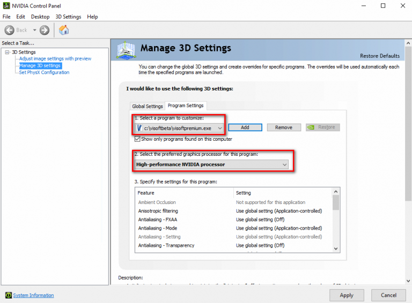Minimize the NVIDIA Control Panel window

[x=364, y=6]
